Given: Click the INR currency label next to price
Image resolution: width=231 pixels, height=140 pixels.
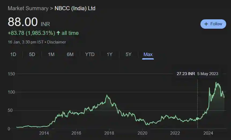Looking at the screenshot, I should (45, 24).
